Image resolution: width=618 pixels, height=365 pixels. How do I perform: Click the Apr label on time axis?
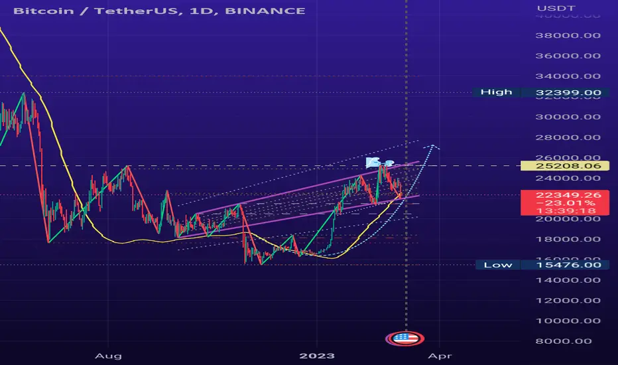click(440, 356)
